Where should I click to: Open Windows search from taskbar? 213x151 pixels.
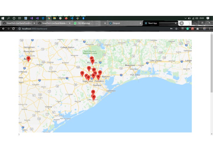point(8,18)
